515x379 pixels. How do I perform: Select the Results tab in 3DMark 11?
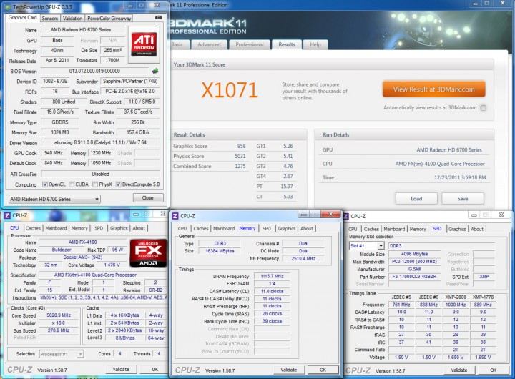[286, 44]
